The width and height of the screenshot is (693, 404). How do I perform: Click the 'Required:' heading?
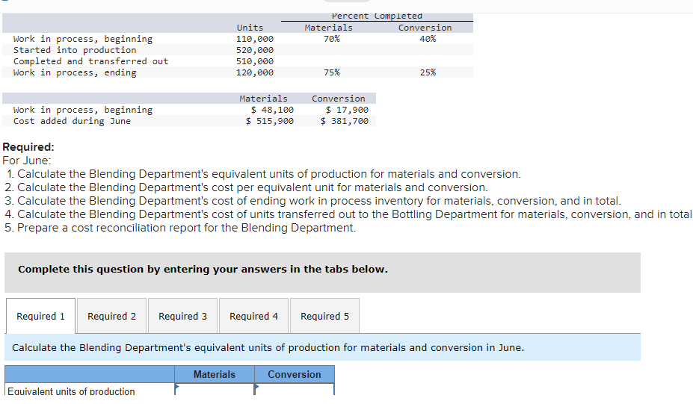pos(28,147)
